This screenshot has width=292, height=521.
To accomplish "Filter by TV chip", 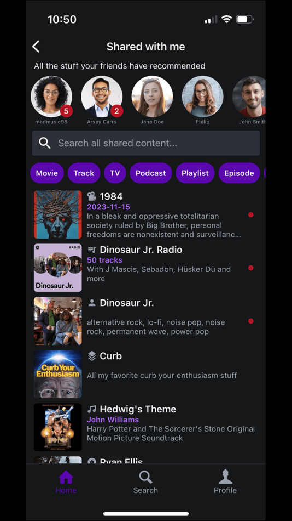I will pyautogui.click(x=115, y=173).
